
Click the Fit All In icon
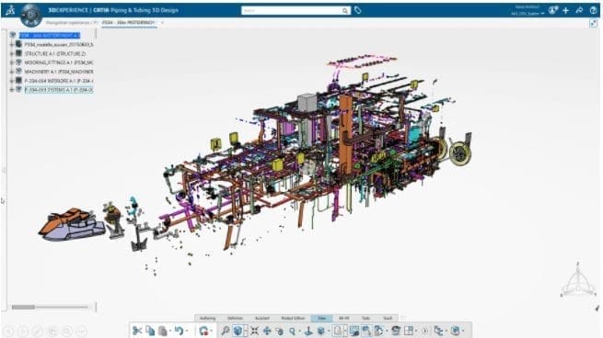[x=255, y=331]
